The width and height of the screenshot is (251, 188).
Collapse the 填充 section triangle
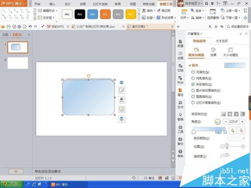coord(190,65)
